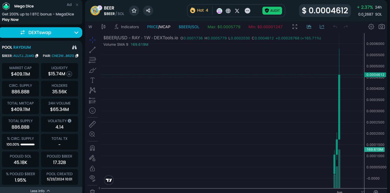Screen dimensions: 390x193
Task: Share the BEER token page
Action: point(148,10)
